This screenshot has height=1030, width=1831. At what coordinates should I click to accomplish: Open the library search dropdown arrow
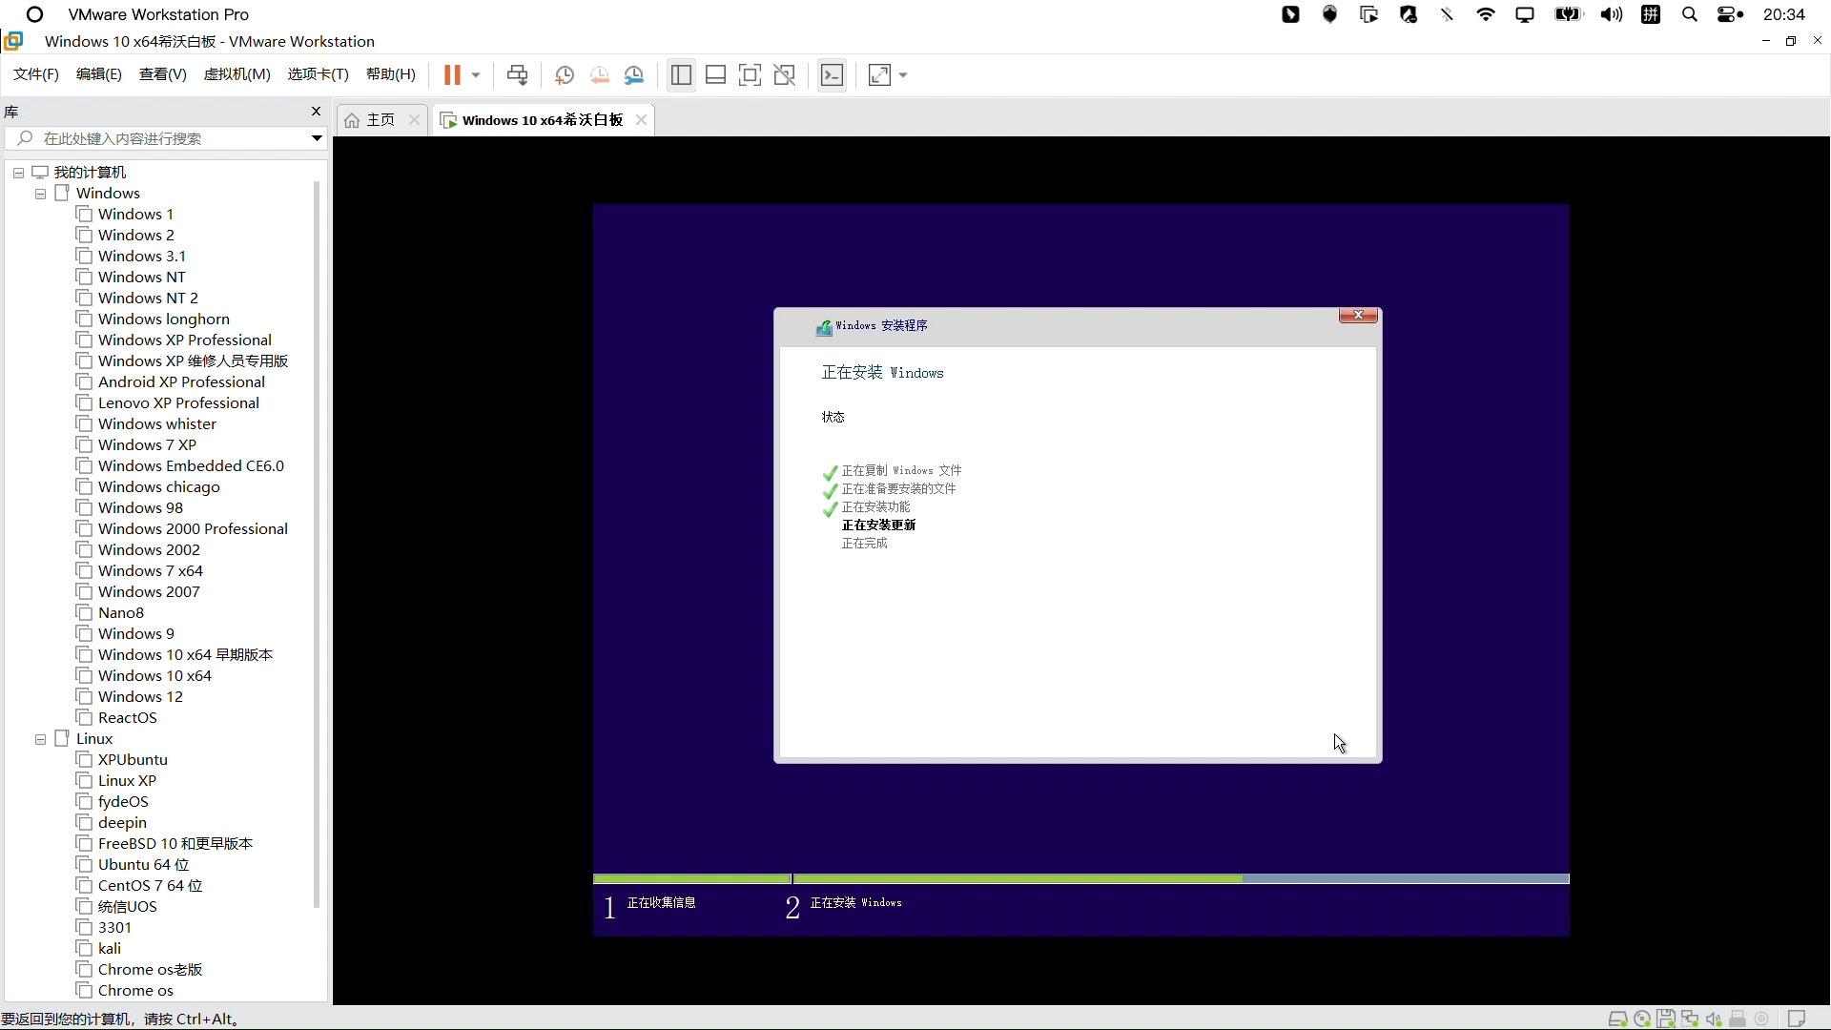click(317, 138)
